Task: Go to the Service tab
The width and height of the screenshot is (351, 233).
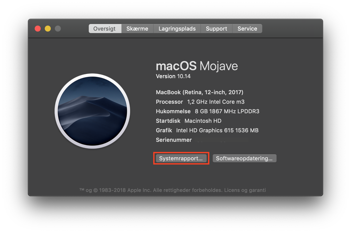Action: coord(247,29)
